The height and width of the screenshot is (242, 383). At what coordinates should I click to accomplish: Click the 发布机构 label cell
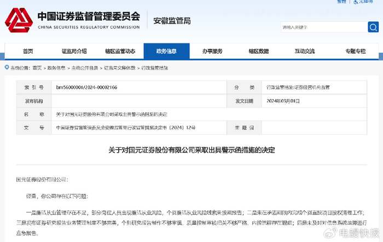34,101
